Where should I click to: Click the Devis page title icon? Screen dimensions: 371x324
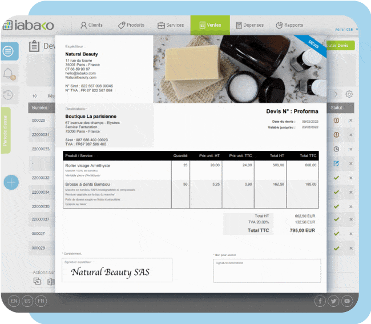[34, 46]
